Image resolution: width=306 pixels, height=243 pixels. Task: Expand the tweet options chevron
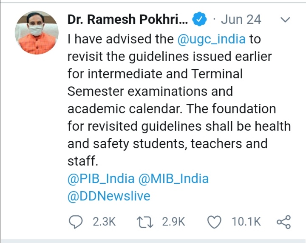point(286,20)
